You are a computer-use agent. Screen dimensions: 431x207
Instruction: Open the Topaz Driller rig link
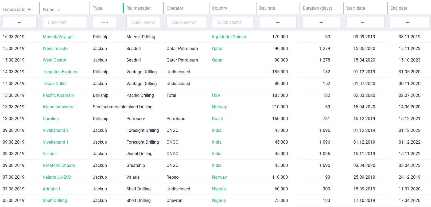(x=55, y=84)
